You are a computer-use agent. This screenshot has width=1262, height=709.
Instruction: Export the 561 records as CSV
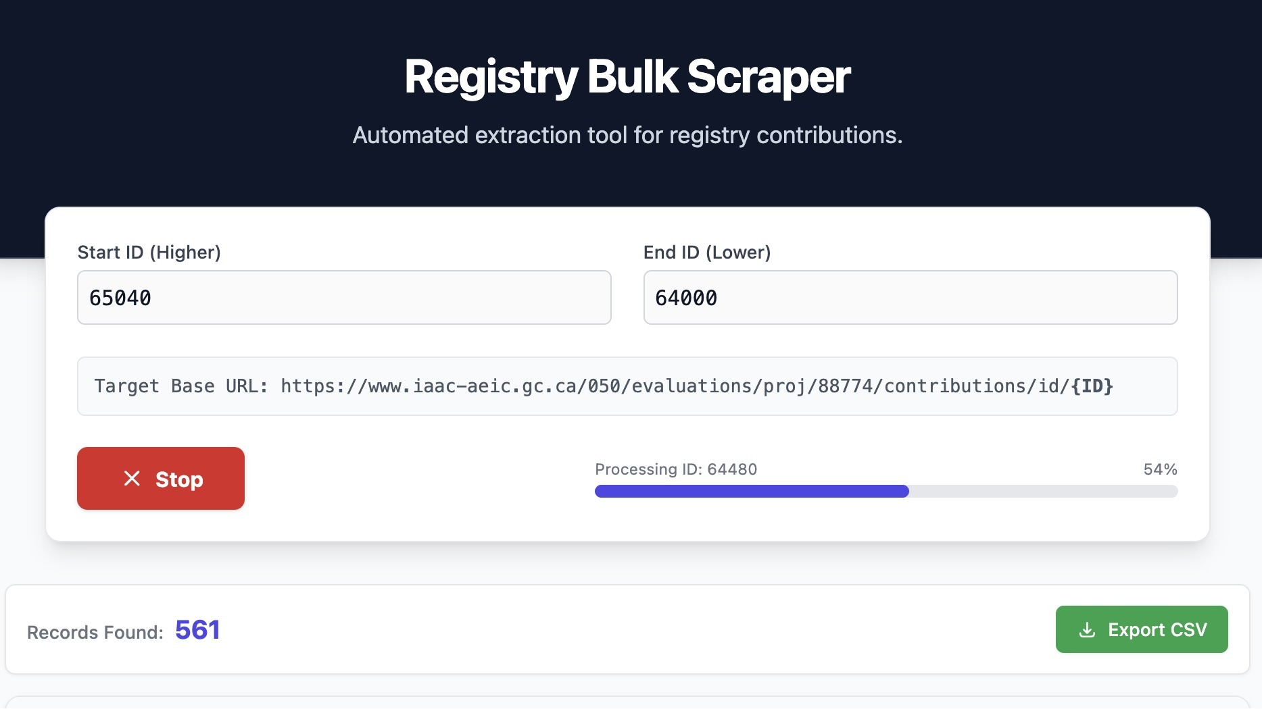point(1141,629)
